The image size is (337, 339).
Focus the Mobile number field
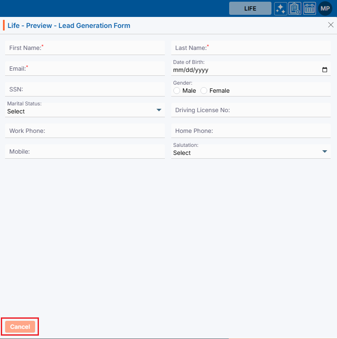(85, 152)
